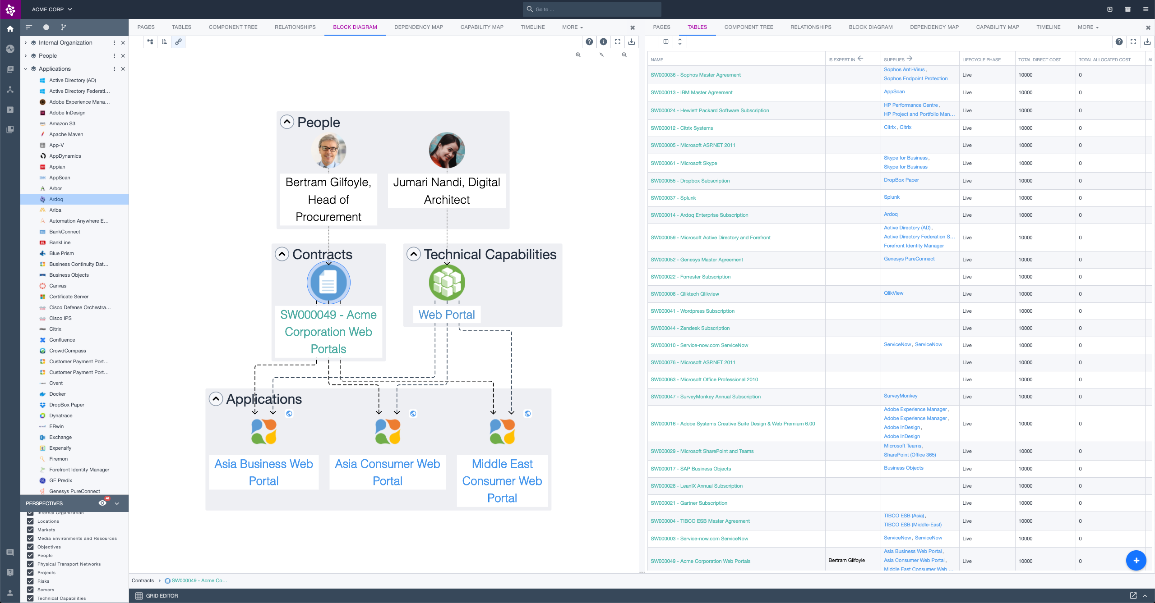This screenshot has height=603, width=1155.
Task: Click the link/relationship icon in toolbar
Action: click(x=178, y=42)
